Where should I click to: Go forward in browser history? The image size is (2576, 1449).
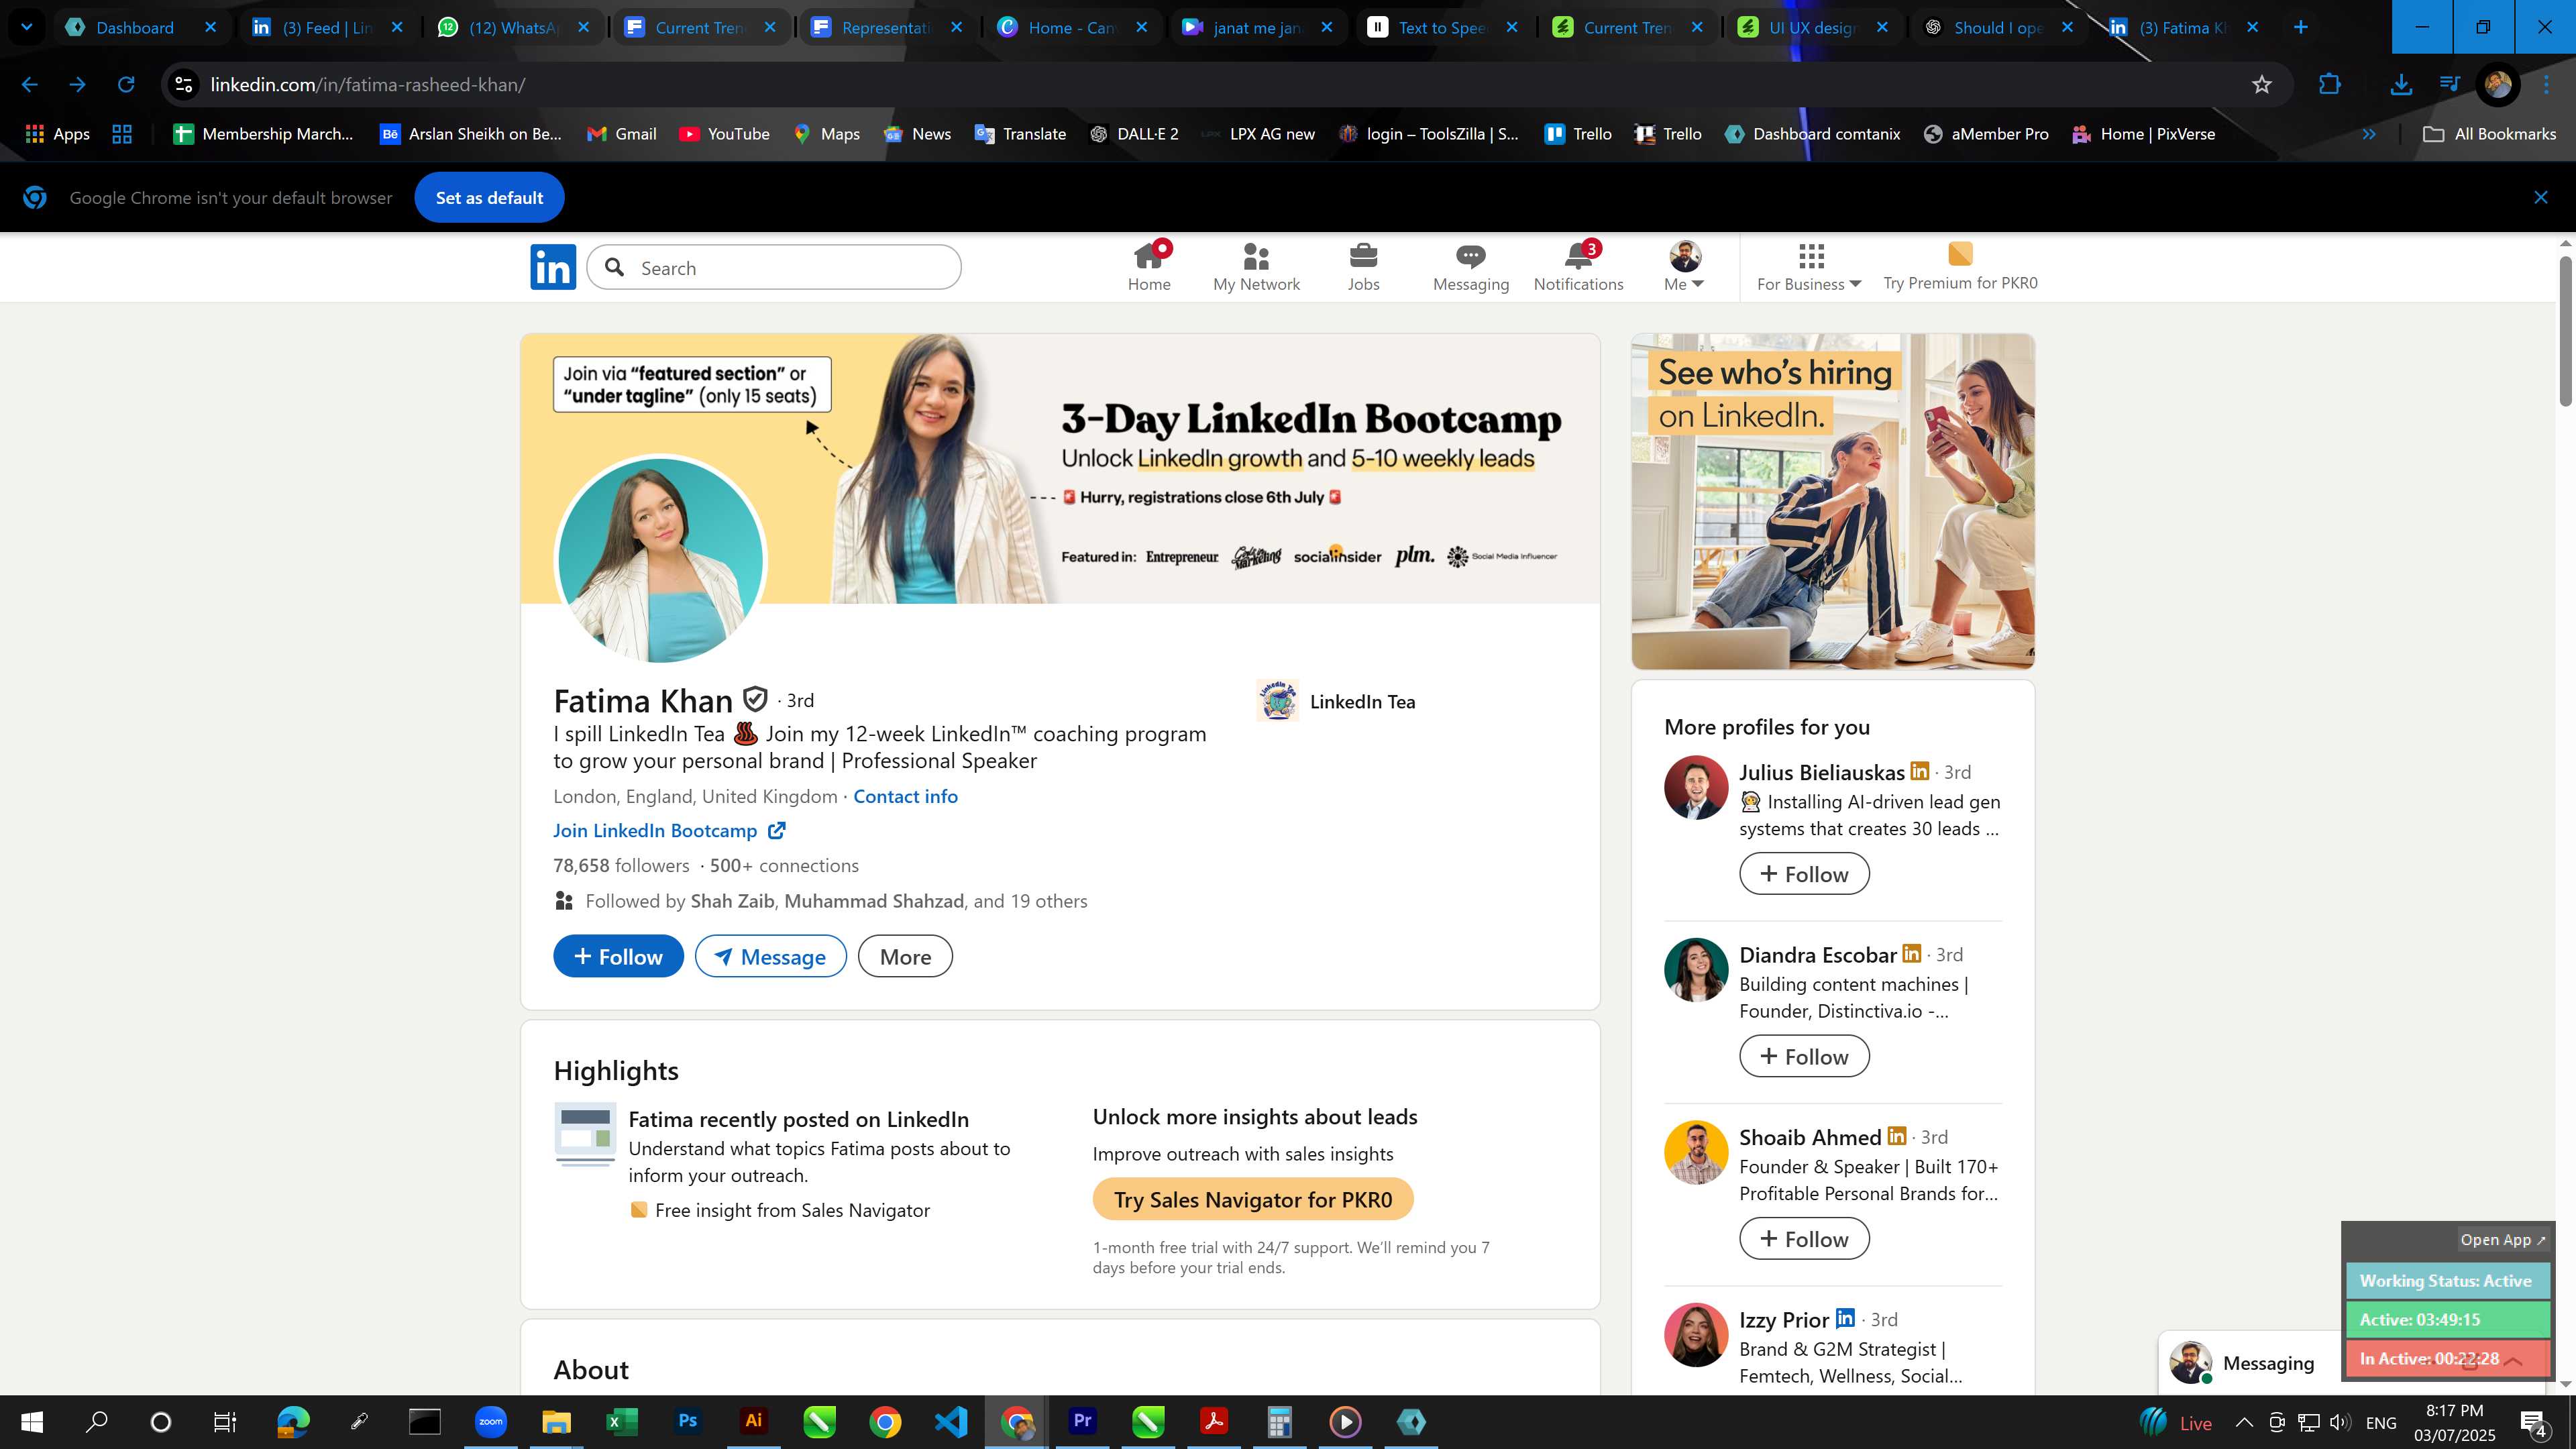point(78,85)
